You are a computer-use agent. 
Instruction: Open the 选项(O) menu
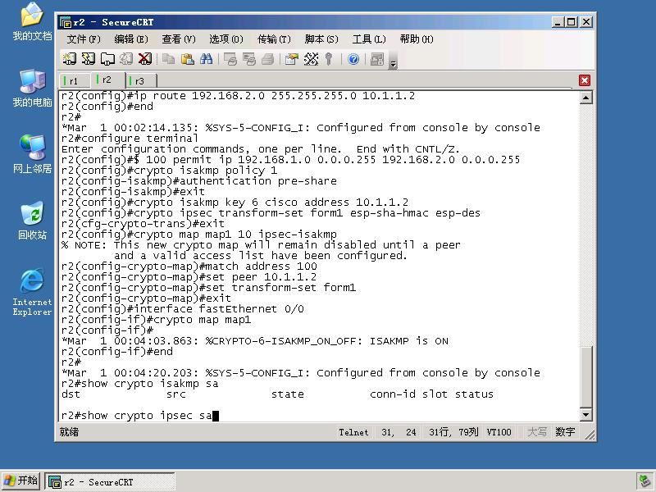pos(226,39)
